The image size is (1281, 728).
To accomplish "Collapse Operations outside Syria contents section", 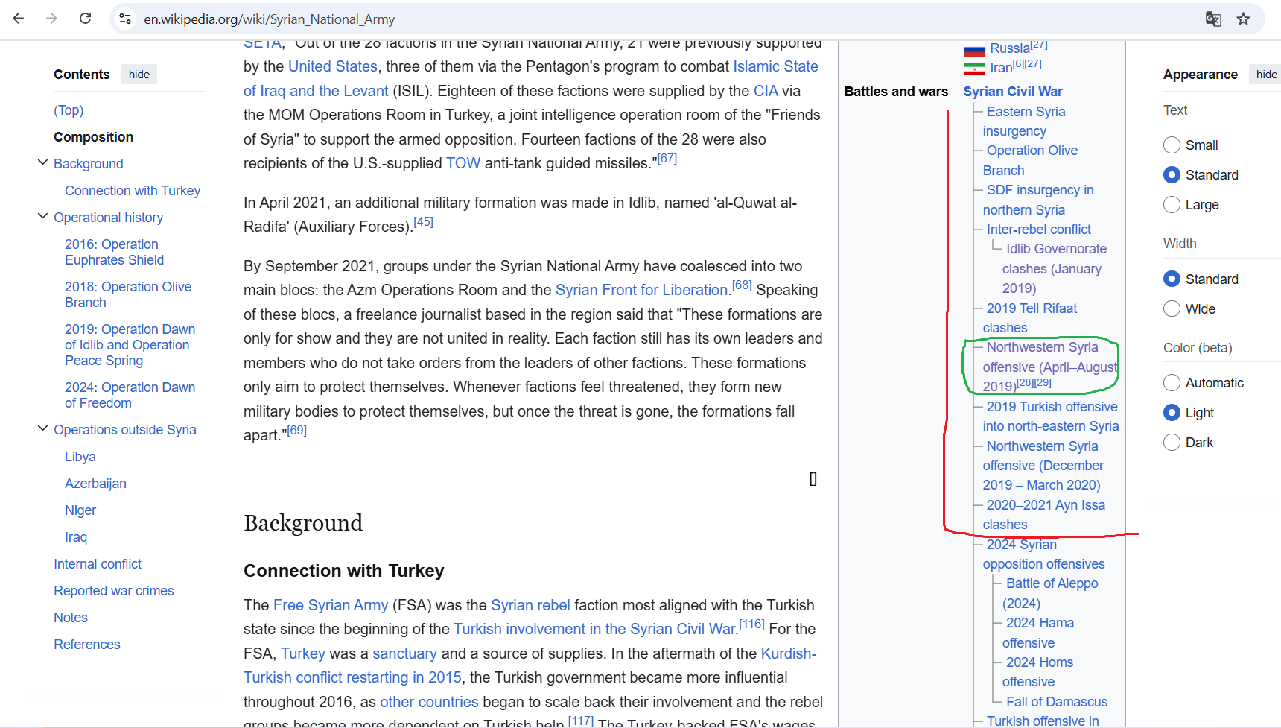I will coord(42,428).
